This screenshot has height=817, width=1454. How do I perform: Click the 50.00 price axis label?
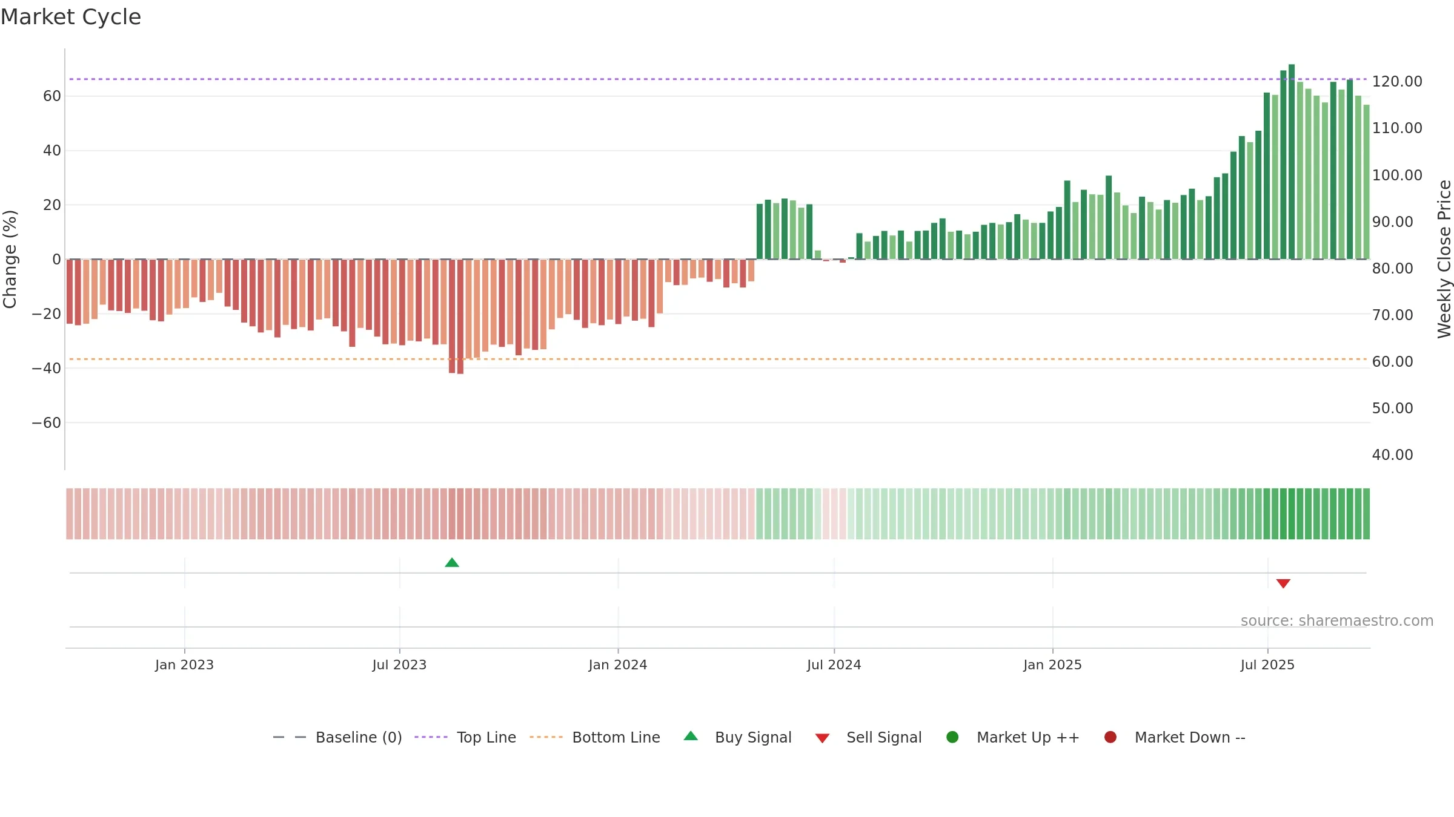click(1392, 408)
